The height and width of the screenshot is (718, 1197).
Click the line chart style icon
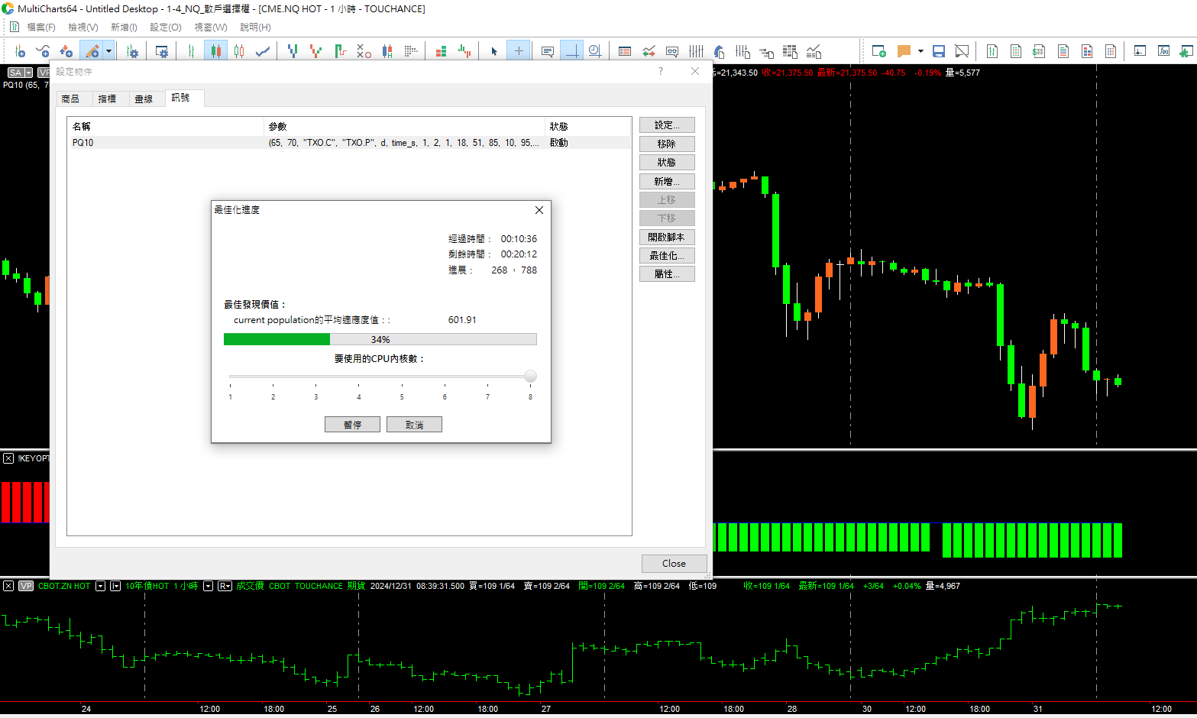click(262, 51)
